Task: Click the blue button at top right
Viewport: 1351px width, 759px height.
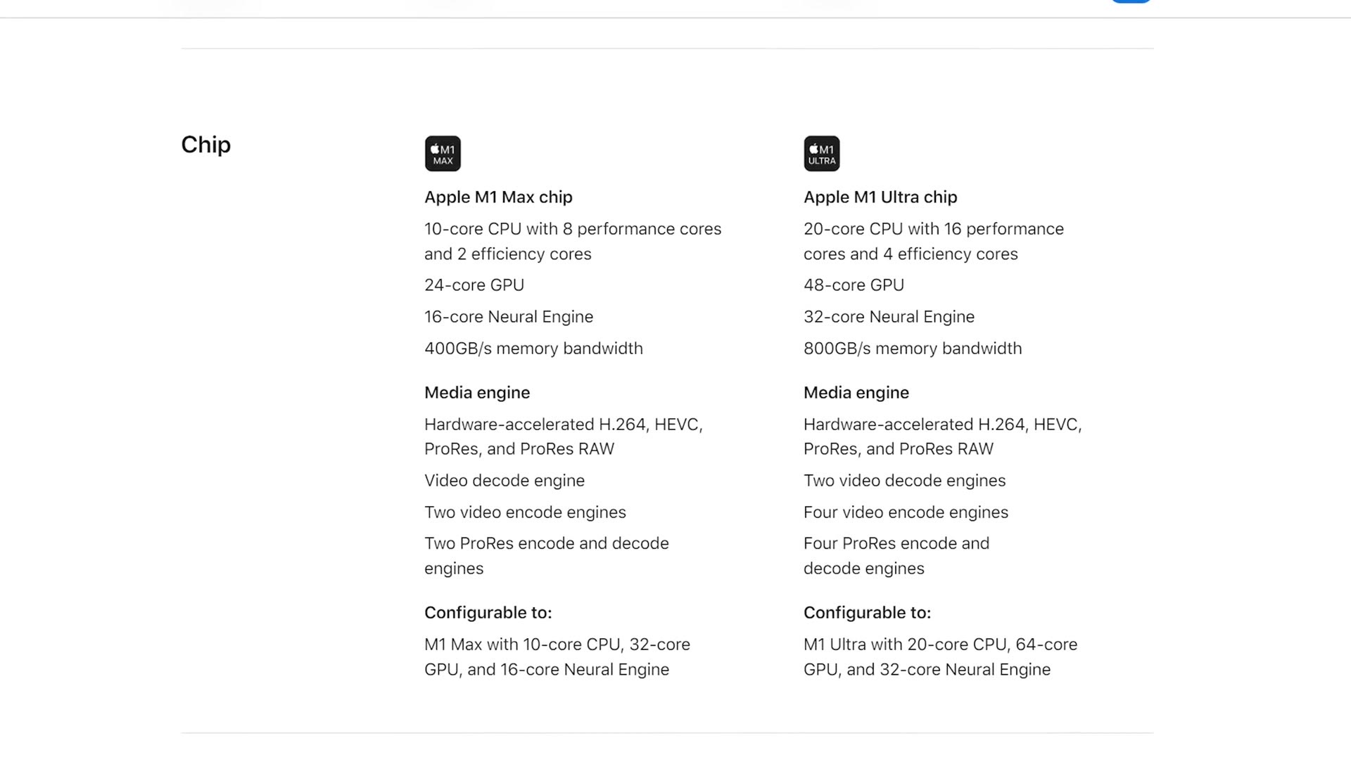Action: pyautogui.click(x=1131, y=1)
